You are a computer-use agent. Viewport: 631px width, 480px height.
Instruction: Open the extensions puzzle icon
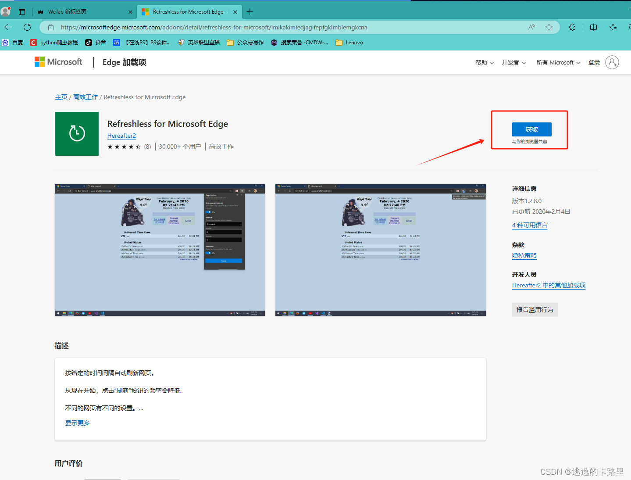pyautogui.click(x=572, y=27)
